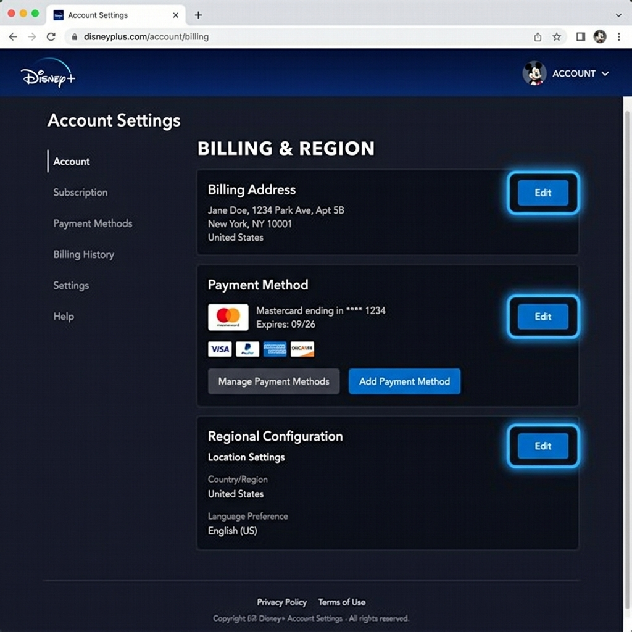Open Payment Methods in the sidebar
Viewport: 632px width, 632px height.
[x=93, y=223]
